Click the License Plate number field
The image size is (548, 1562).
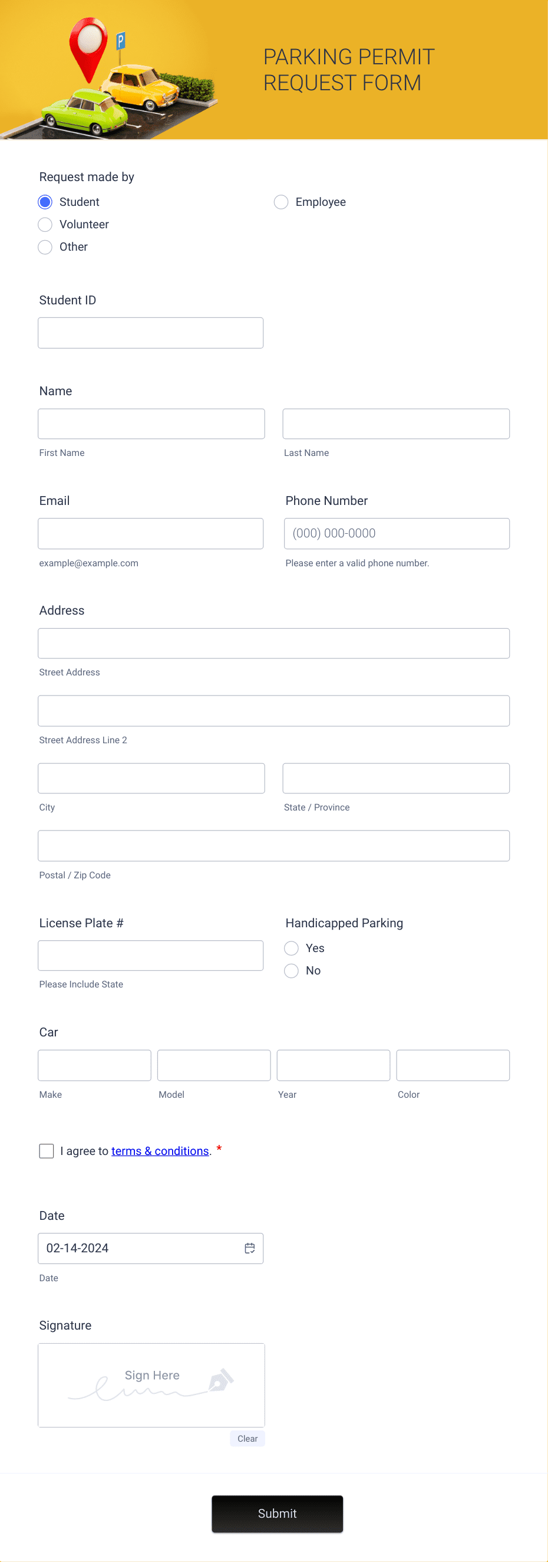(x=150, y=955)
